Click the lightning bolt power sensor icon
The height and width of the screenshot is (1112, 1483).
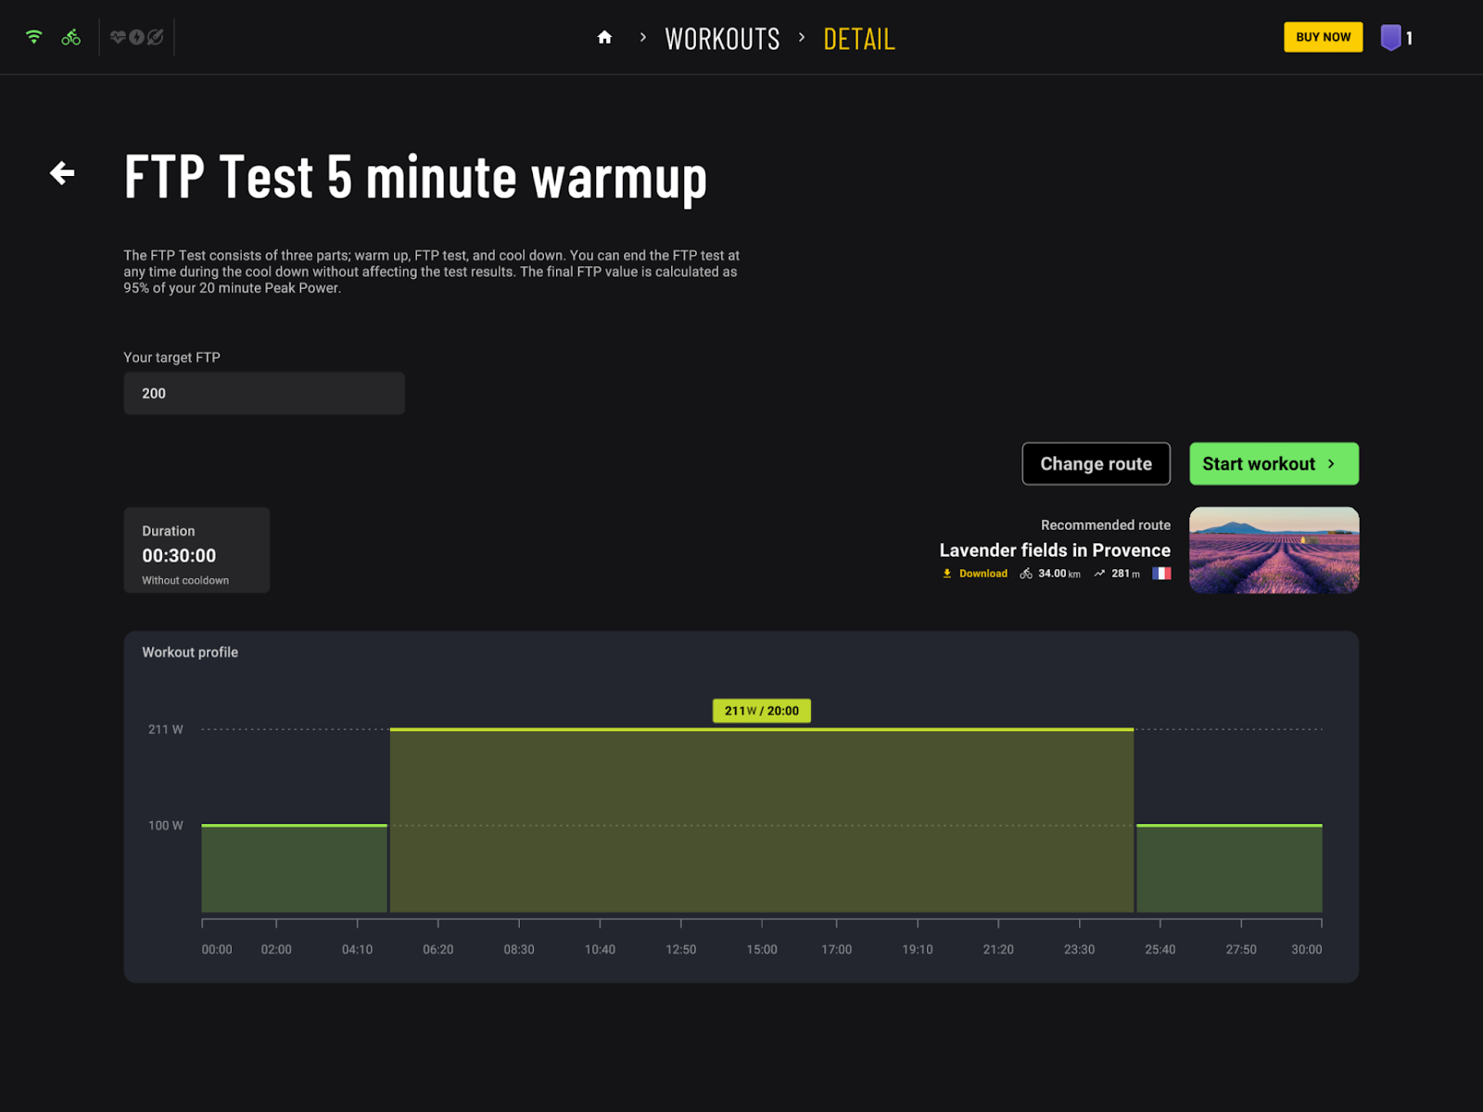click(136, 37)
